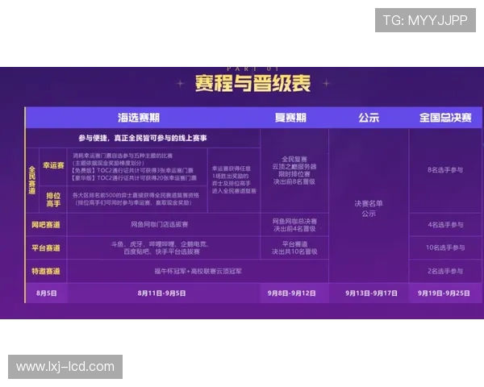Screen dimensions: 484x387
Task: Click the 4名选手参与 cell
Action: pyautogui.click(x=445, y=225)
